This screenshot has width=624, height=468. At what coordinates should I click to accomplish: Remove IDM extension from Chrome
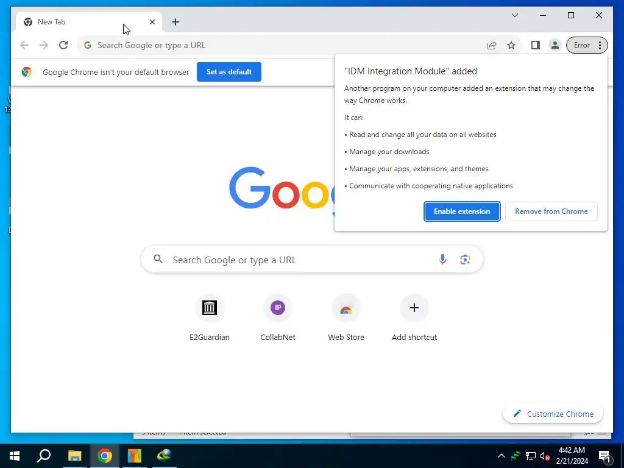click(x=551, y=211)
